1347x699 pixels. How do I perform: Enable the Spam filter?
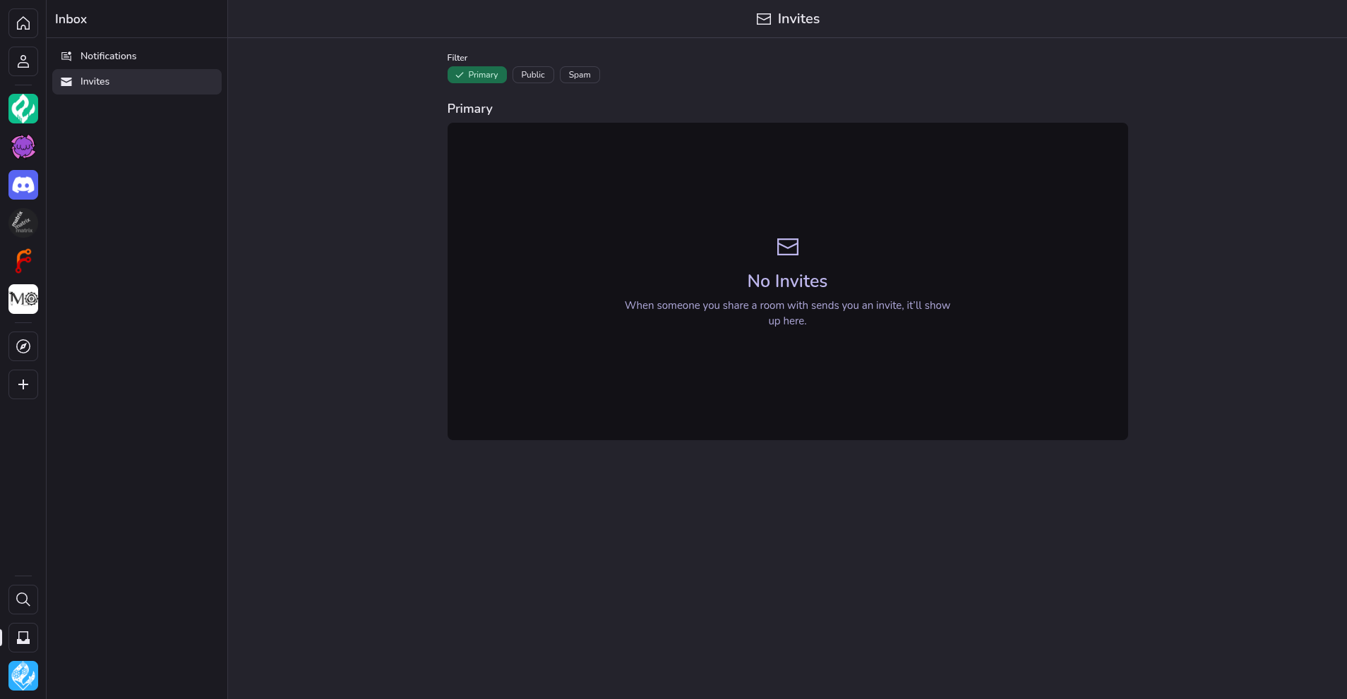click(x=580, y=75)
